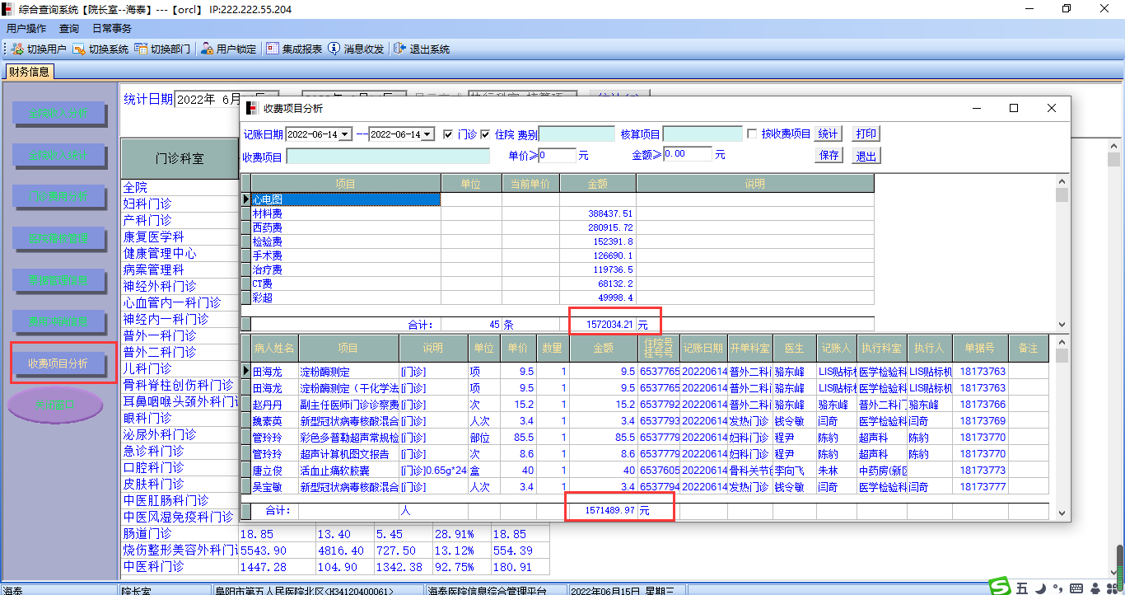The width and height of the screenshot is (1125, 595).
Task: Click patient 唐立俊 in the detail grid
Action: 268,471
